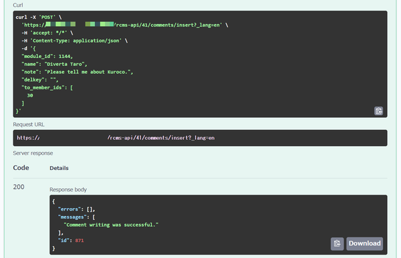401x258 pixels.
Task: Click the Details column header
Action: tap(59, 168)
